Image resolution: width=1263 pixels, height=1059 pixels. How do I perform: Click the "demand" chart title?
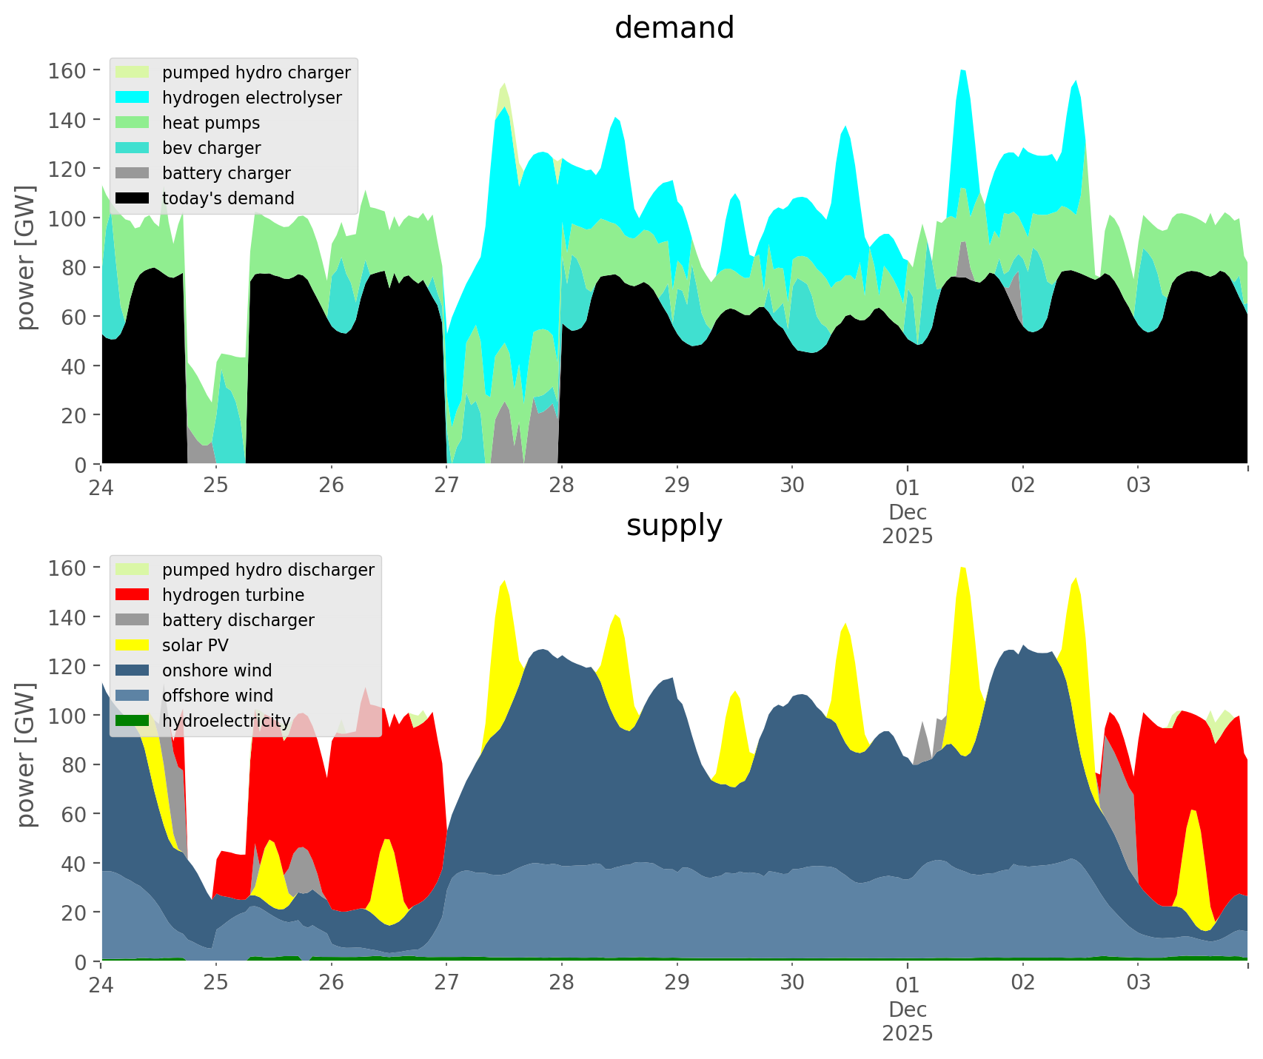(674, 28)
